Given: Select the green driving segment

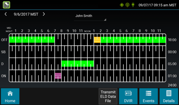Looking at the screenshot, I should click(x=78, y=64).
